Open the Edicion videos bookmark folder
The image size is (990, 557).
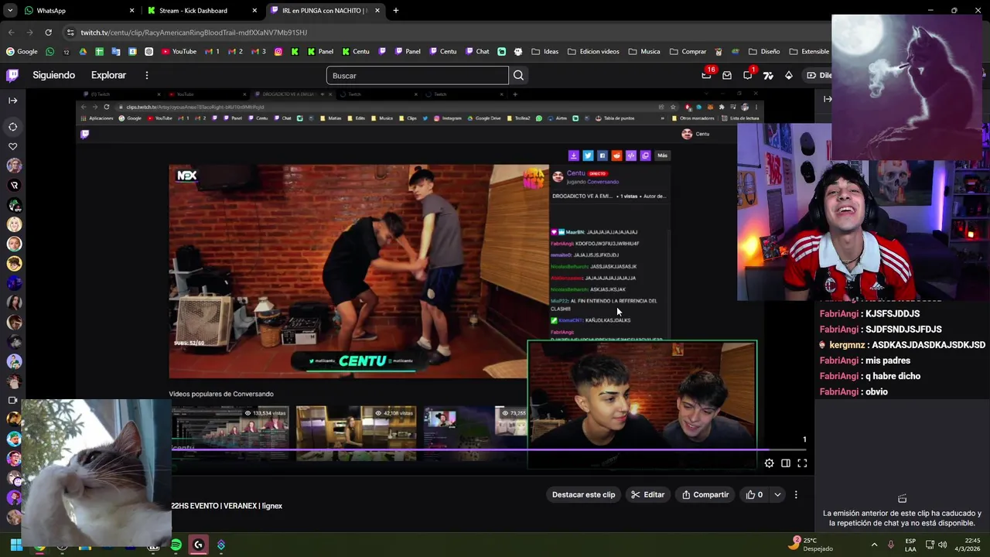[593, 52]
